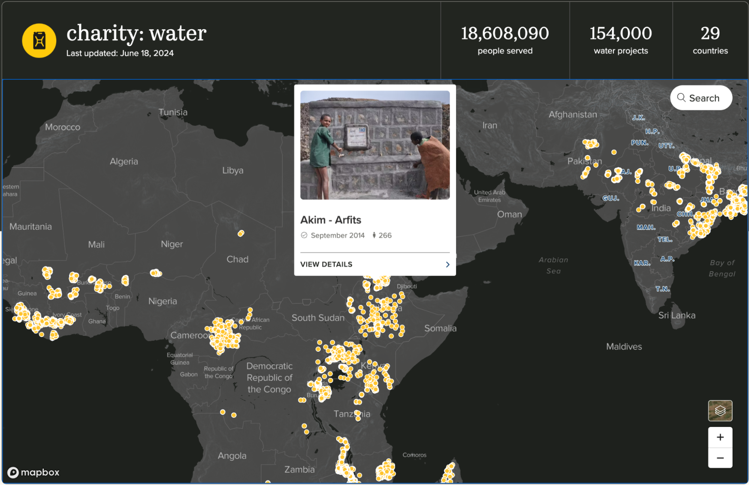
Task: Click the yellow jerry can logo
Action: 39,40
